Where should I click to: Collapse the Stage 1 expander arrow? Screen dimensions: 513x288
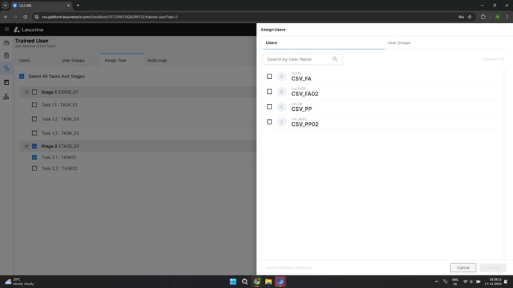coord(27,92)
